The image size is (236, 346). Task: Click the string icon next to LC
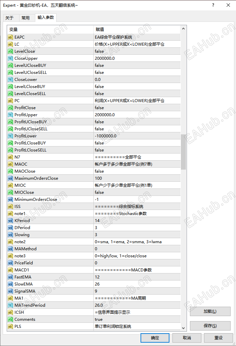10,44
